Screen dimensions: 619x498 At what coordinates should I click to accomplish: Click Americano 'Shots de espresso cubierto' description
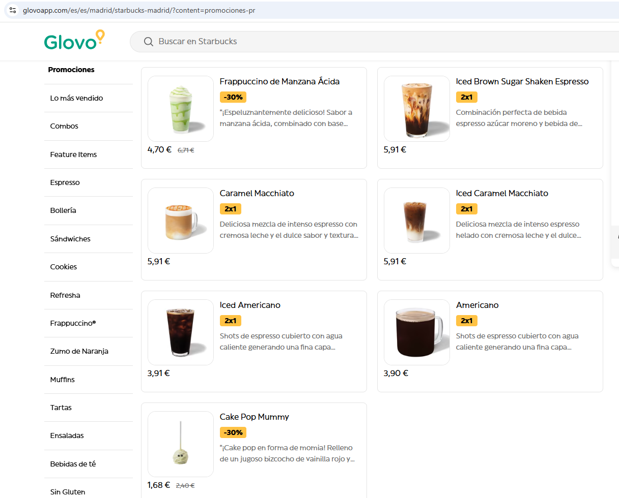pyautogui.click(x=517, y=341)
